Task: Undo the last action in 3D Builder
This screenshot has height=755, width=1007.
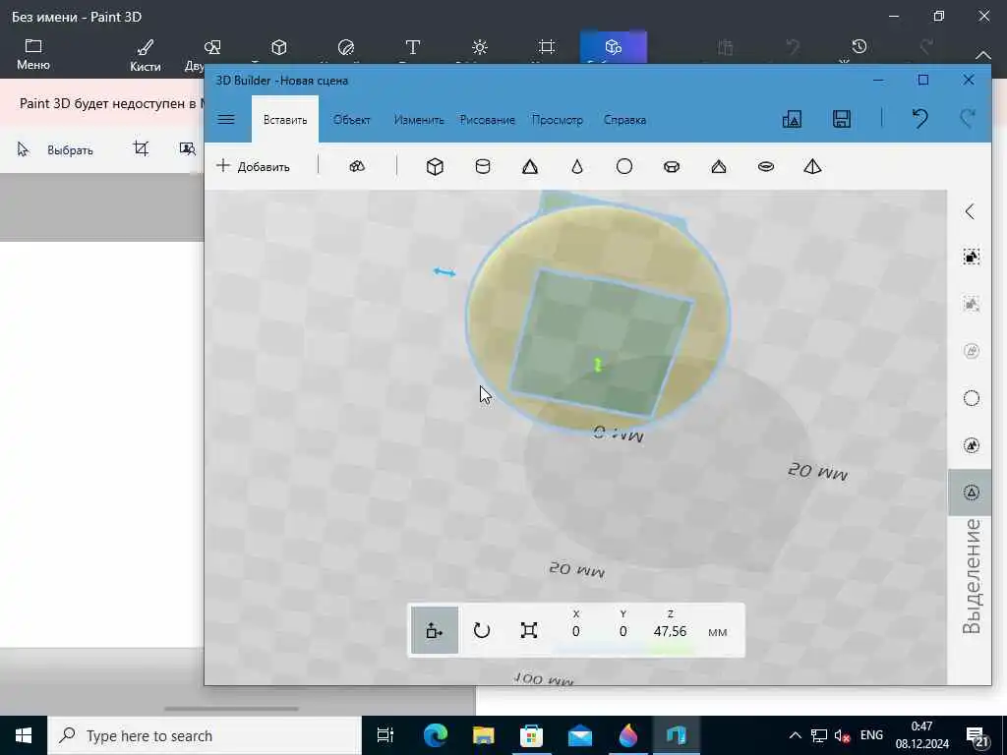Action: pyautogui.click(x=919, y=119)
